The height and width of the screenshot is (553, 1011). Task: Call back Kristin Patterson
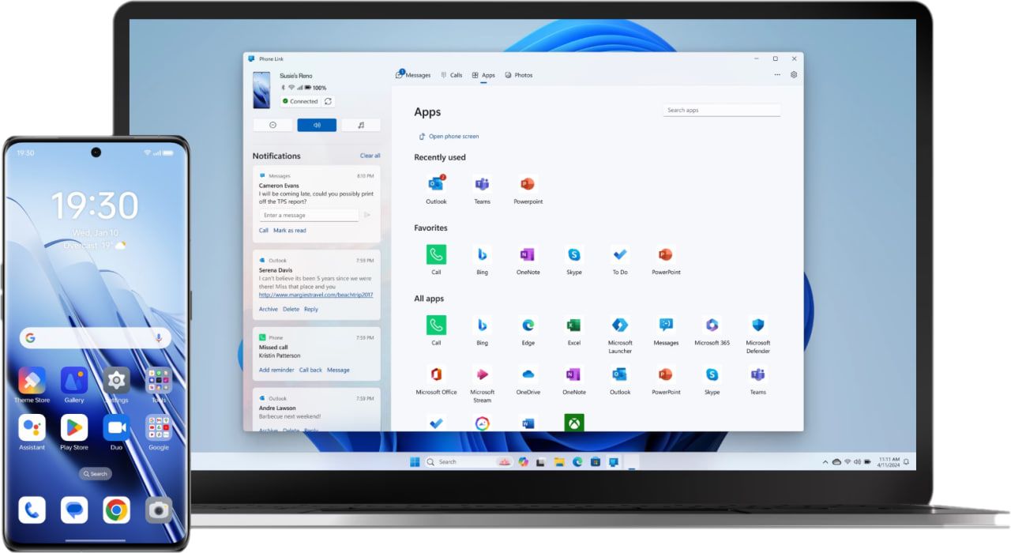point(310,370)
